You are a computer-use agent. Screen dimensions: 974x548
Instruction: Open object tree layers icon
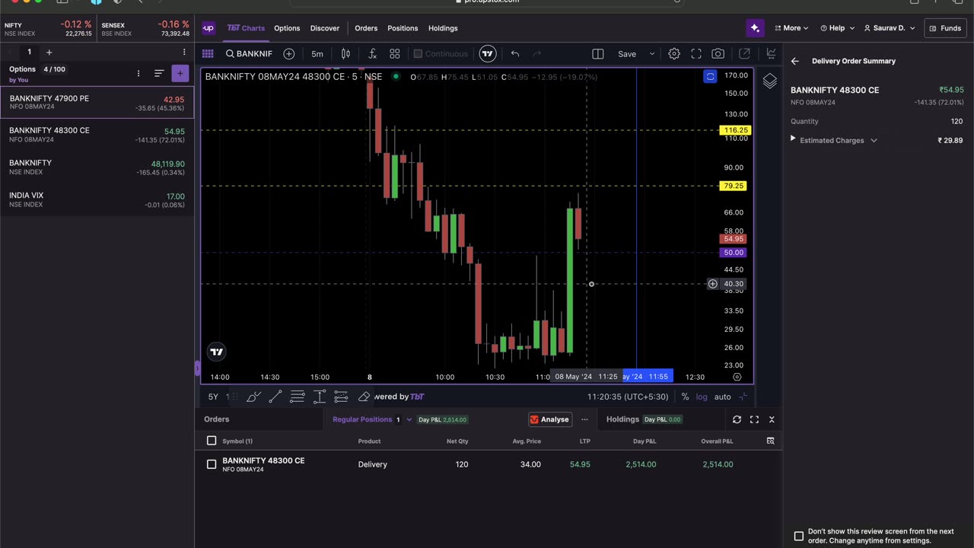click(770, 81)
